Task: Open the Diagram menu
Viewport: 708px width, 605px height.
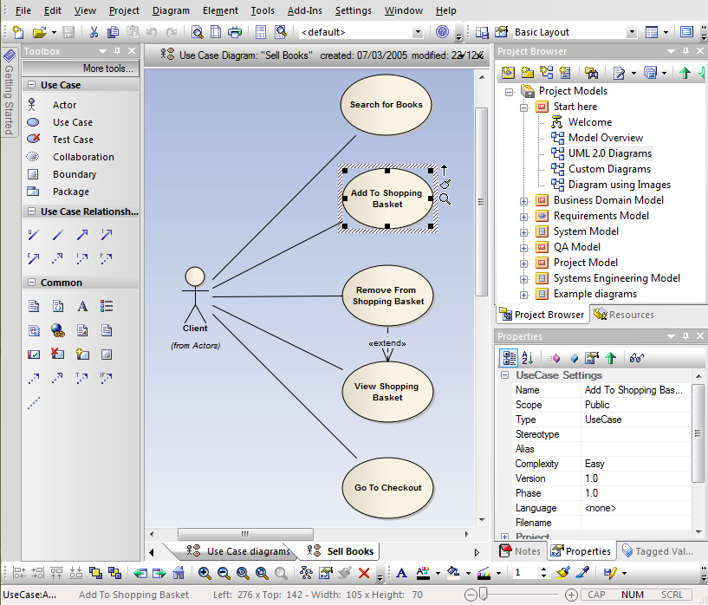Action: click(171, 10)
